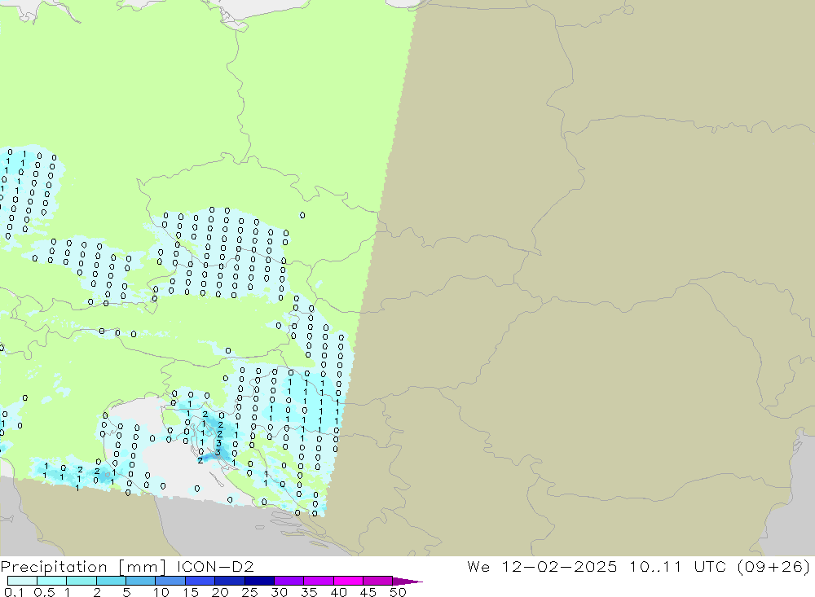The width and height of the screenshot is (815, 597).
Task: Click the 0.1–0.5 mm legend color swatch
Action: point(22,581)
